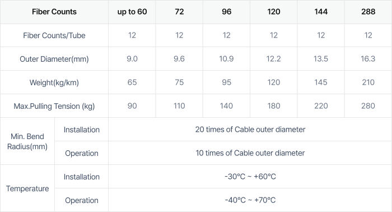Select the 288 column header

tap(368, 12)
